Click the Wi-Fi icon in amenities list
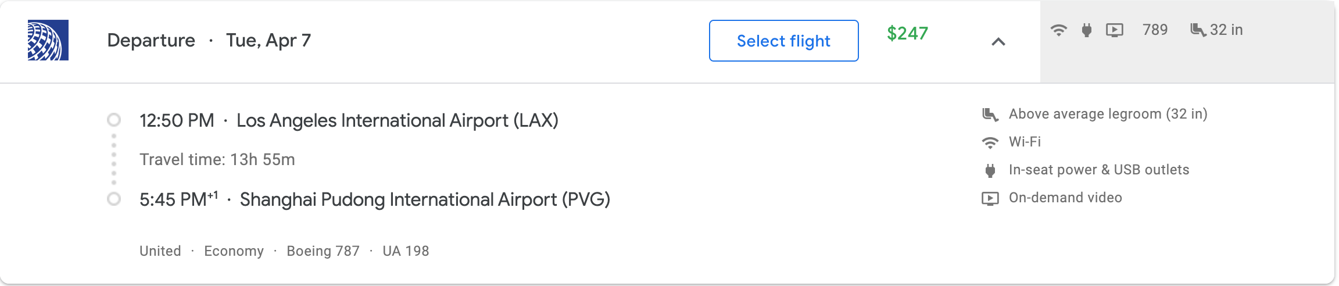Viewport: 1339px width, 286px height. 990,142
